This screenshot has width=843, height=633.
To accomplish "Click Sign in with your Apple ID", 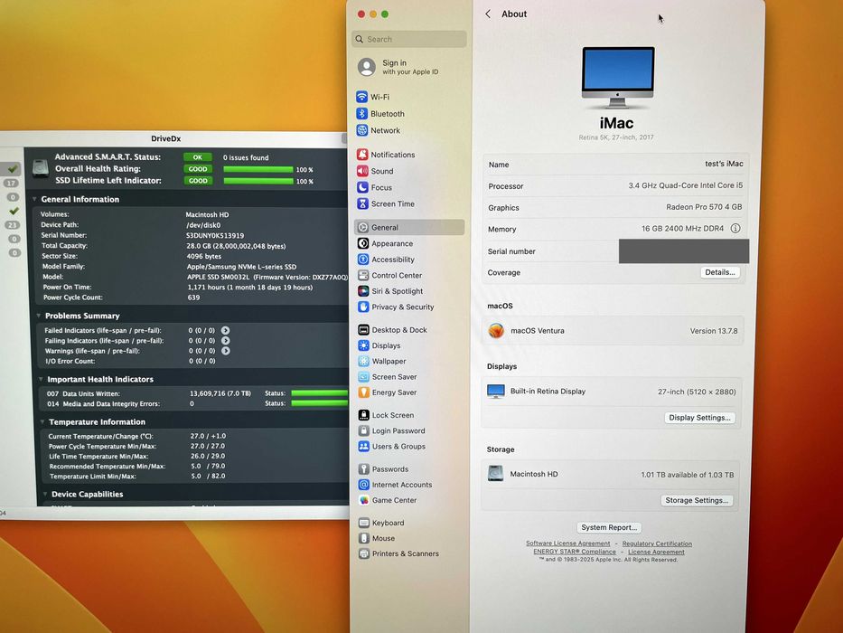I will coord(398,67).
